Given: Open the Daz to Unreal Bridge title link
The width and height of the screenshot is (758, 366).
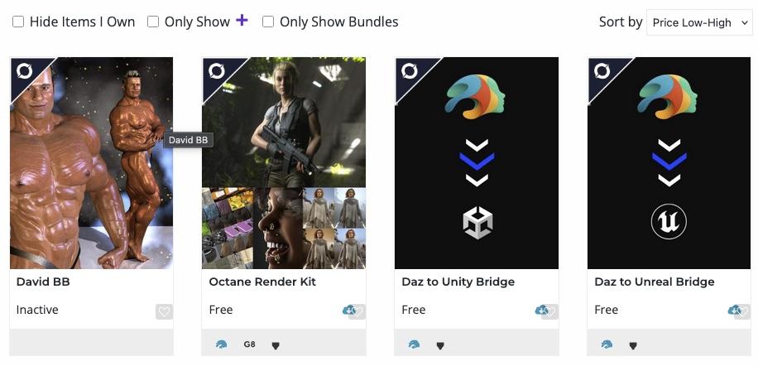Looking at the screenshot, I should click(655, 282).
